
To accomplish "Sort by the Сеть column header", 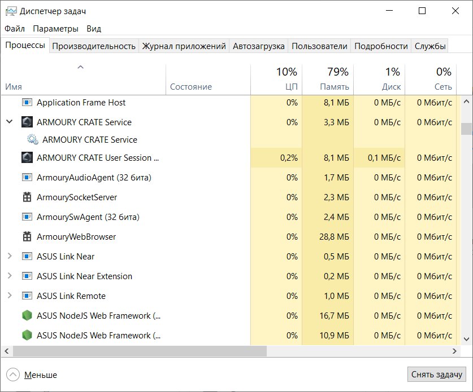I will [431, 80].
